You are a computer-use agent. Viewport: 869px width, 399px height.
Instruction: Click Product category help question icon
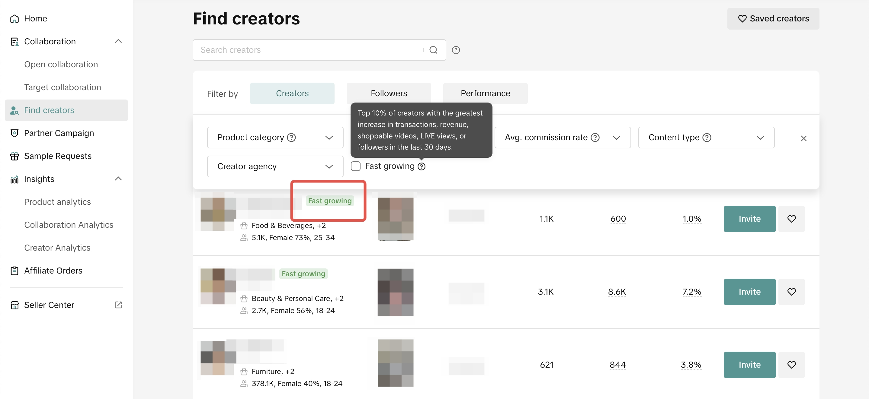291,138
